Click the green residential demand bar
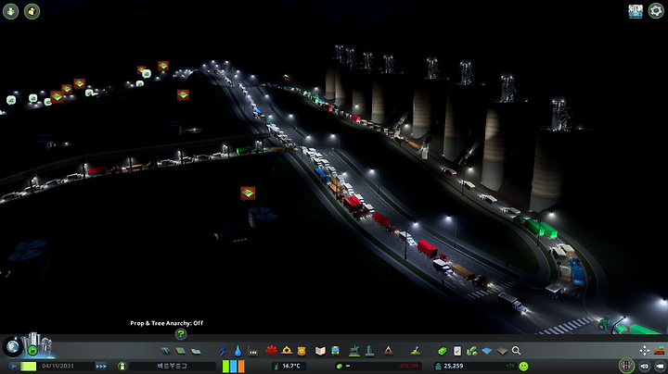Screen dimensions: 668x374 tap(225, 366)
